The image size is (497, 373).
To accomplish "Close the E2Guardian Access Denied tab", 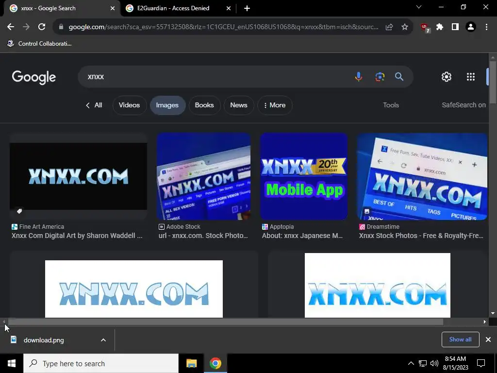I will click(x=229, y=8).
